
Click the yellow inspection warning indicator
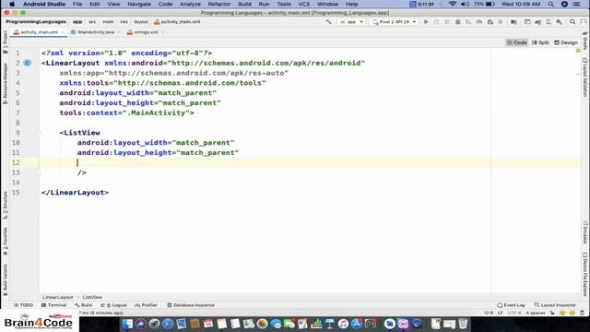pyautogui.click(x=578, y=51)
